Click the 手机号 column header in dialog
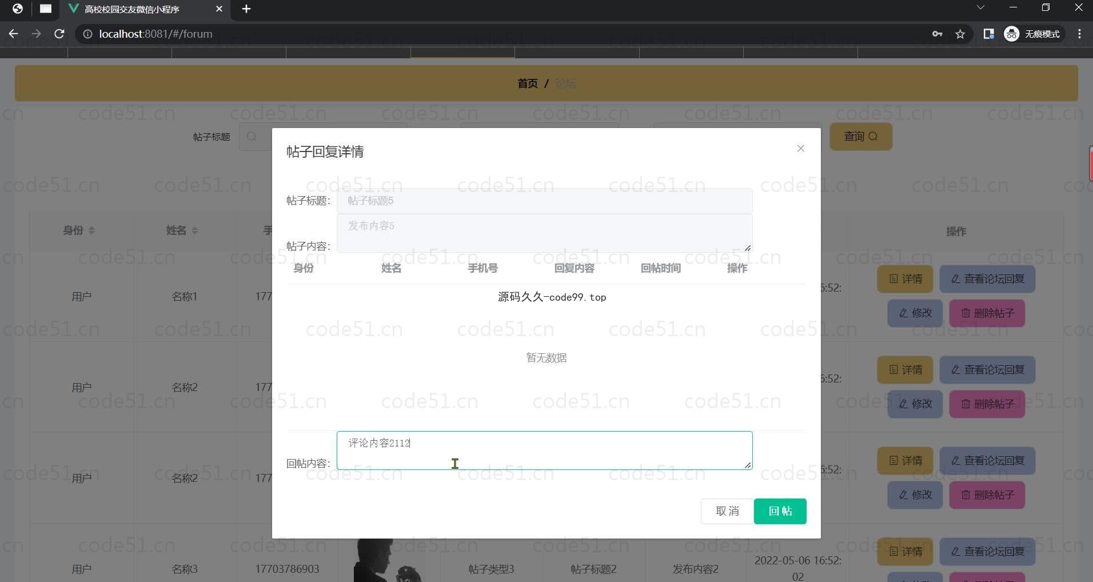Viewport: 1093px width, 582px height. [x=482, y=268]
